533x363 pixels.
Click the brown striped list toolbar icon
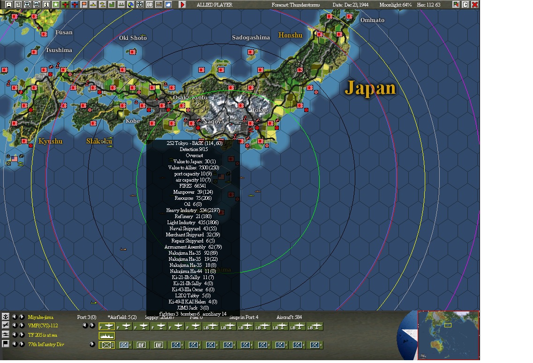point(158,4)
